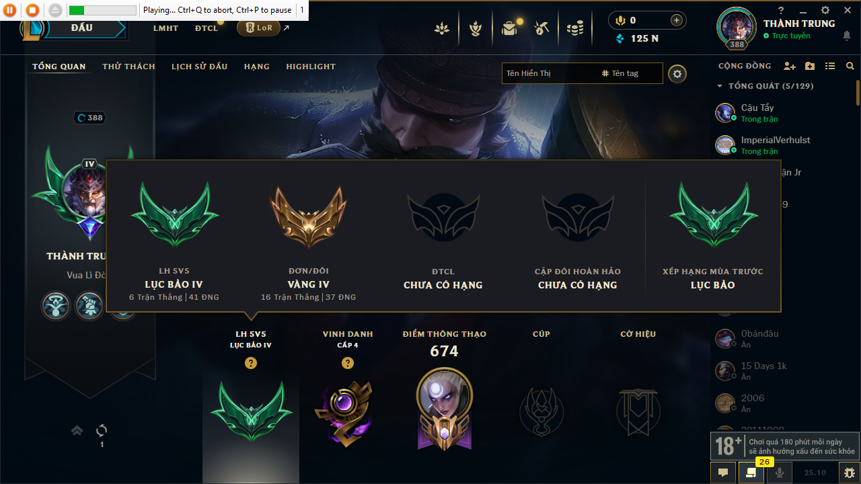Screen dimensions: 861x484
Task: Toggle friend list view options icon
Action: 830,66
